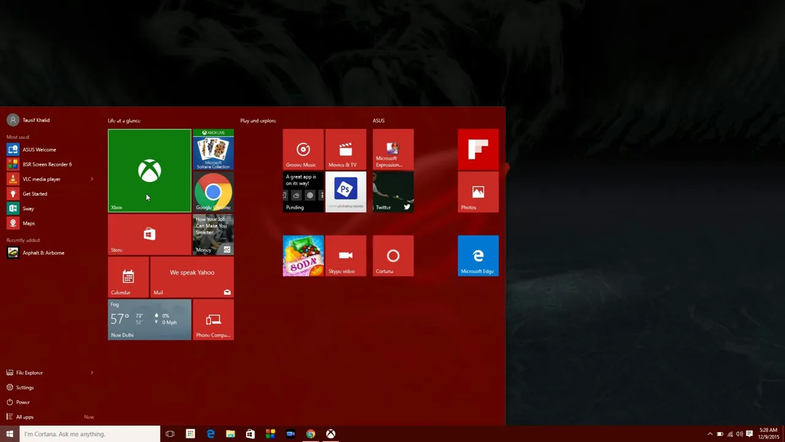Open the Money news tile
Screen dimensions: 785x442
213,235
